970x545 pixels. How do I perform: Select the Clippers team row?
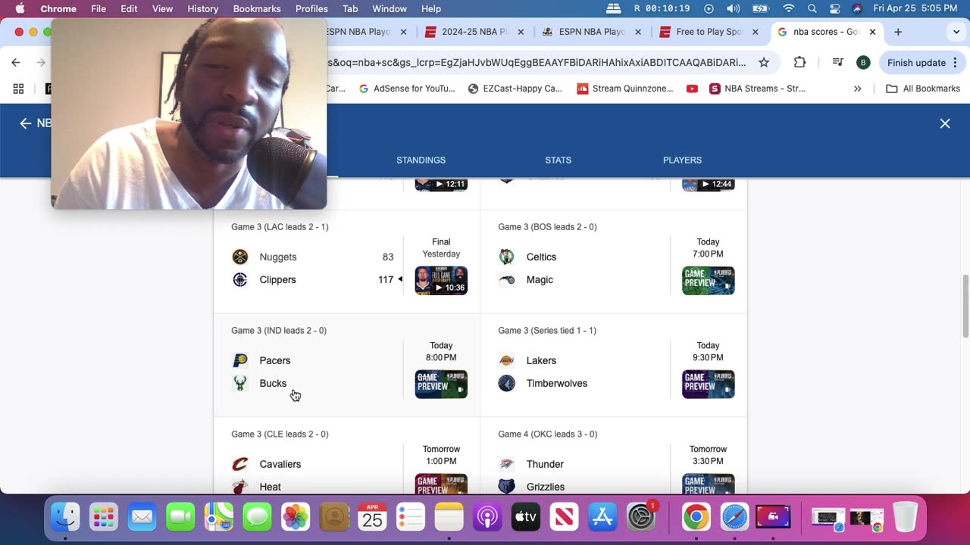click(313, 279)
